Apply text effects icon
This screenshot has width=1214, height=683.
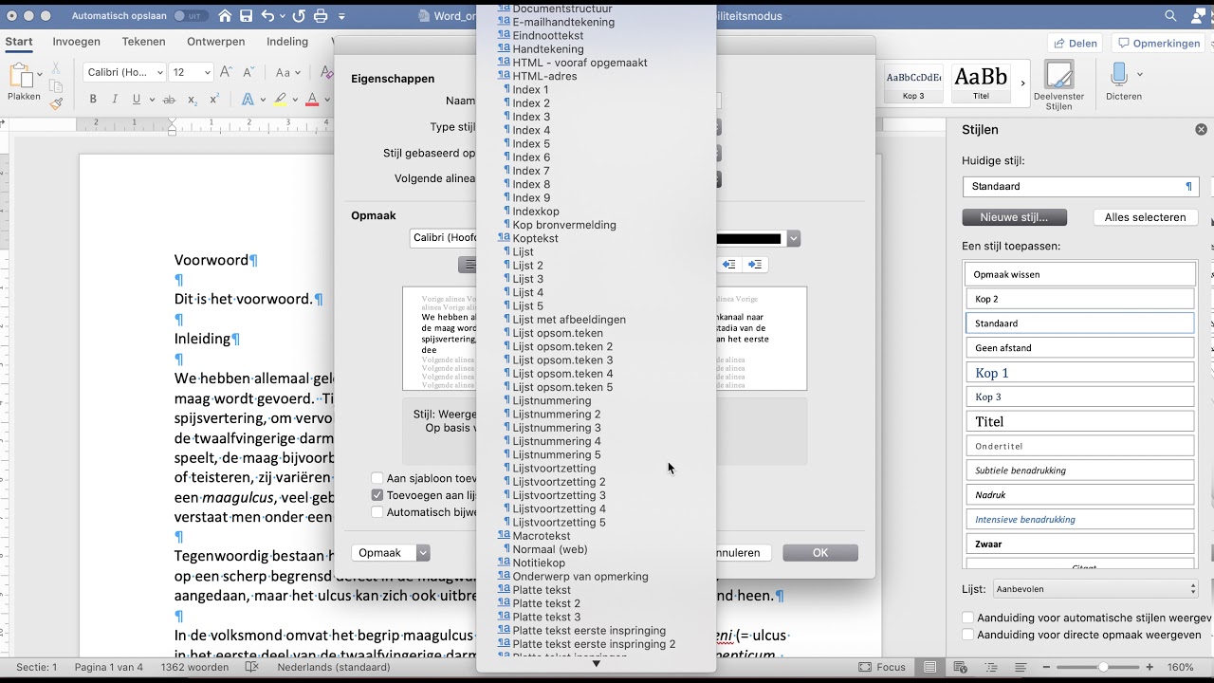point(248,100)
